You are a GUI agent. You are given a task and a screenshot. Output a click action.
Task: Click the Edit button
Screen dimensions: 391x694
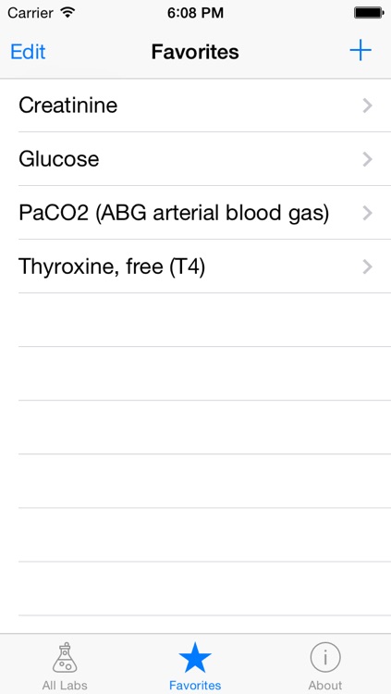coord(28,52)
